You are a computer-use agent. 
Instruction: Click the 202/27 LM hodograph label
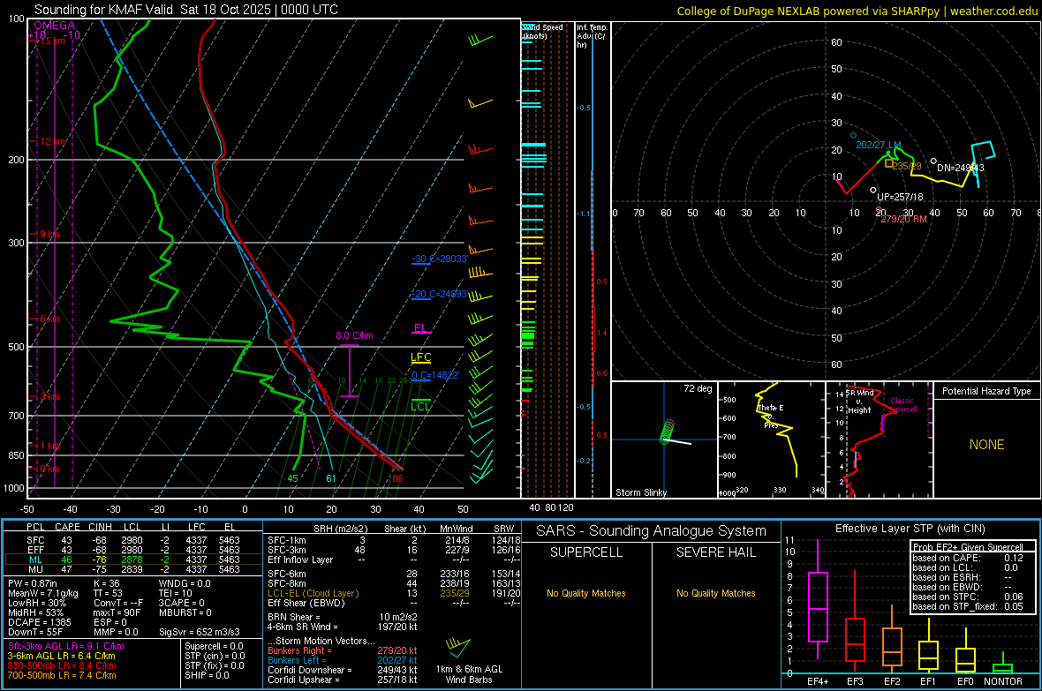(878, 145)
